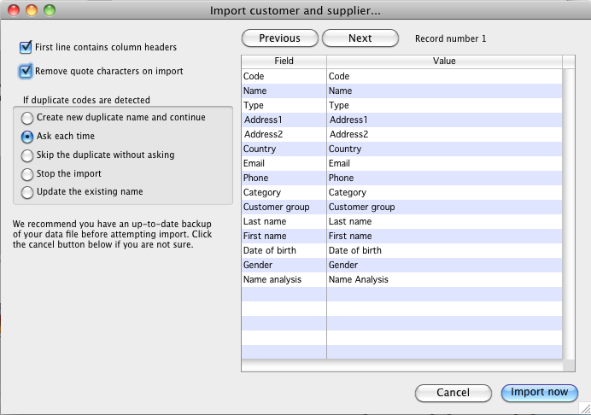Viewport: 591px width, 415px height.
Task: Click the Name Analysis value cell
Action: click(x=444, y=279)
